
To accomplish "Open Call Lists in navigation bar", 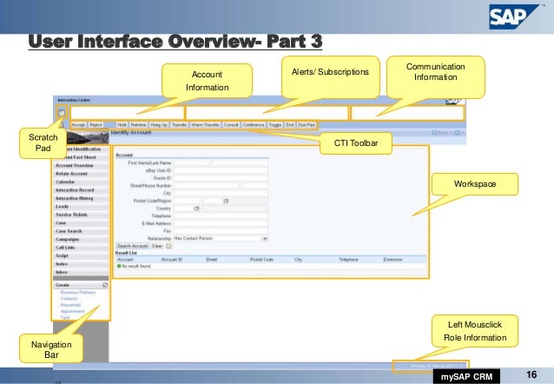I will (x=81, y=248).
